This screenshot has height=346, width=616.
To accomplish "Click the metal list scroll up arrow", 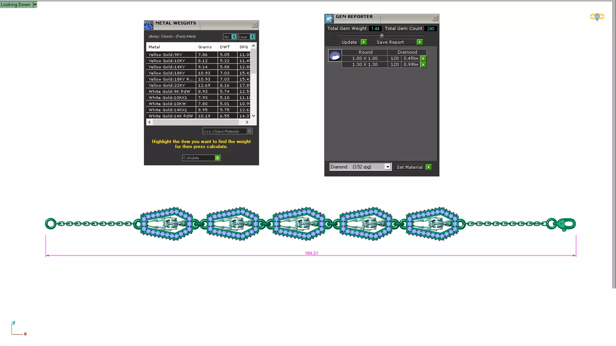I will click(x=253, y=46).
